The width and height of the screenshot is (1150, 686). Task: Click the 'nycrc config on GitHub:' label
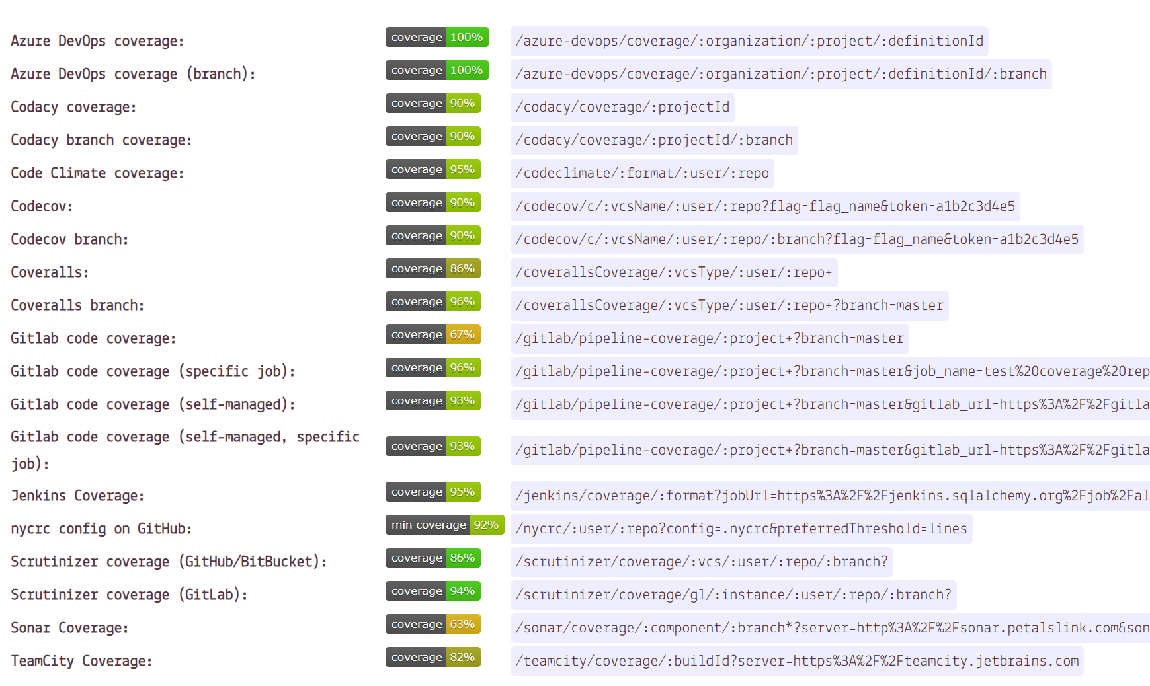(x=101, y=529)
